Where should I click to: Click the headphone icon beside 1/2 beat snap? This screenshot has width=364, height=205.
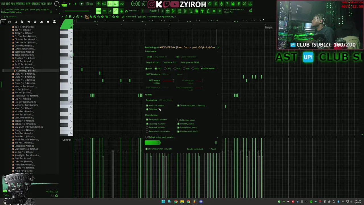(126, 11)
